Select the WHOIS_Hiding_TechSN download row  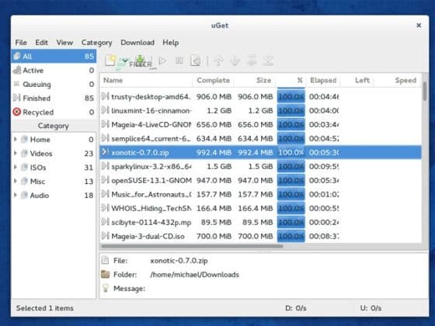[260, 208]
